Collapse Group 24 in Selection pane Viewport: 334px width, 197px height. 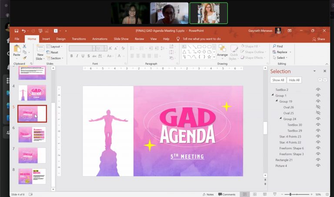[x=281, y=119]
